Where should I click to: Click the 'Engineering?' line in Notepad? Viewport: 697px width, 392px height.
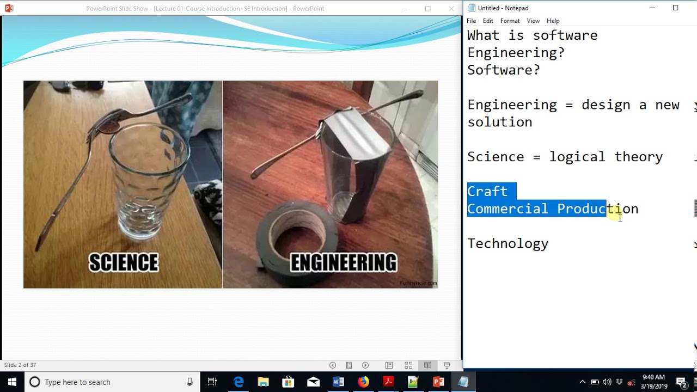pos(516,53)
